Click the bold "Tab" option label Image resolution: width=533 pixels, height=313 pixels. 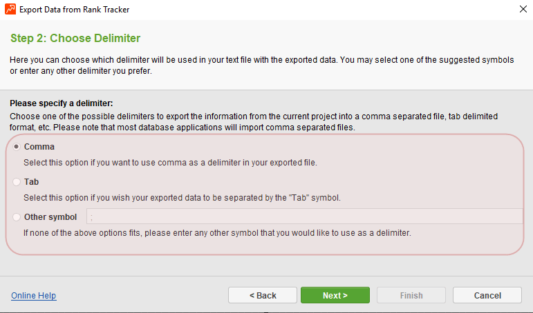[x=31, y=182]
